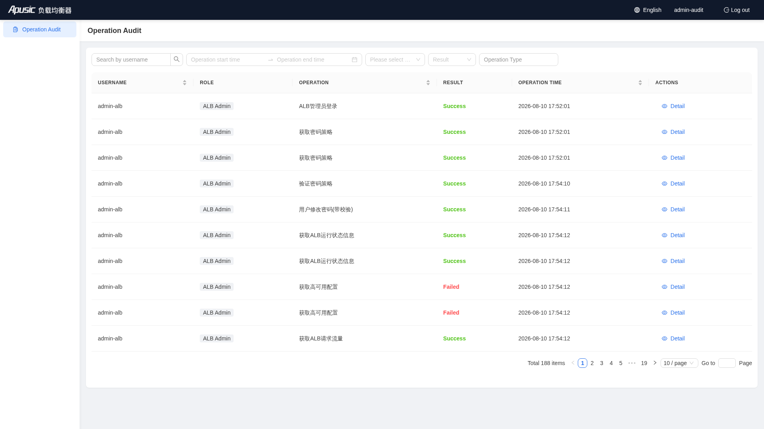Open Detail for 用户修改密码(带校验) row
This screenshot has width=764, height=429.
tap(673, 209)
